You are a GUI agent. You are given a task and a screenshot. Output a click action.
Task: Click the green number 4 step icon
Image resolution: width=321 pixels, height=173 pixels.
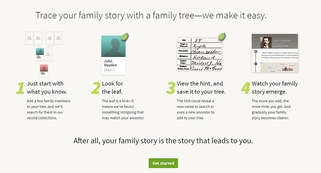[246, 88]
